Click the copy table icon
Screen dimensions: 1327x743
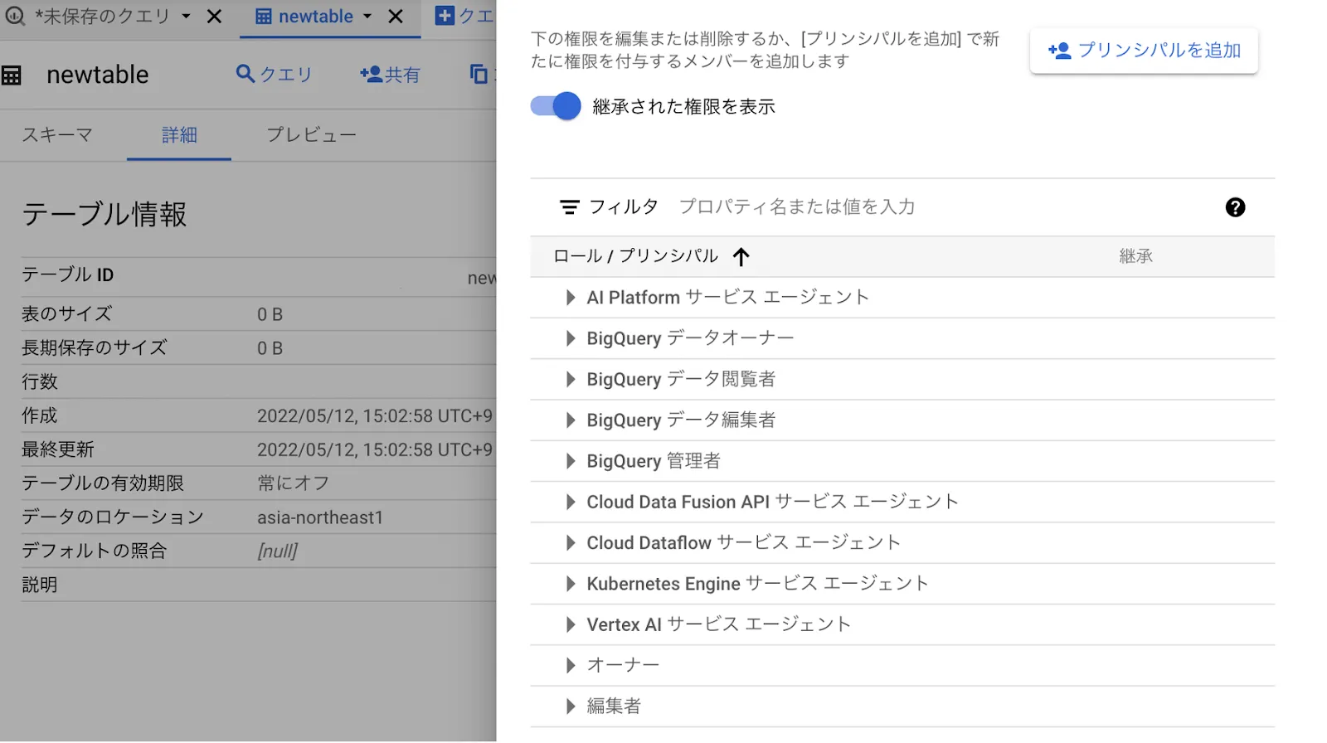point(479,74)
